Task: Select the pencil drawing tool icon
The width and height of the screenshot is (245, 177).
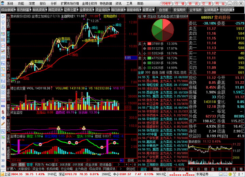Action: 3,124
